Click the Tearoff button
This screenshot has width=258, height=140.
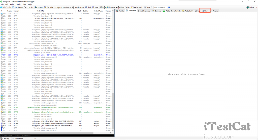(148, 8)
